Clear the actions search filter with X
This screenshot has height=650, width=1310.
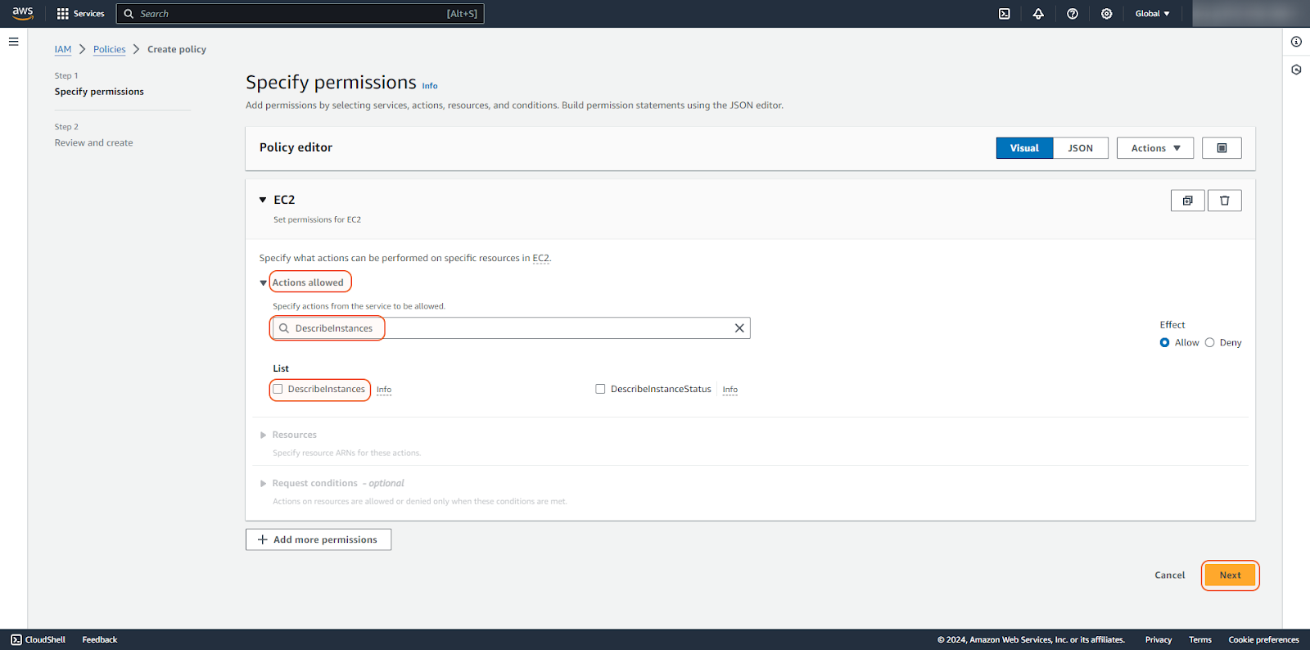point(739,328)
